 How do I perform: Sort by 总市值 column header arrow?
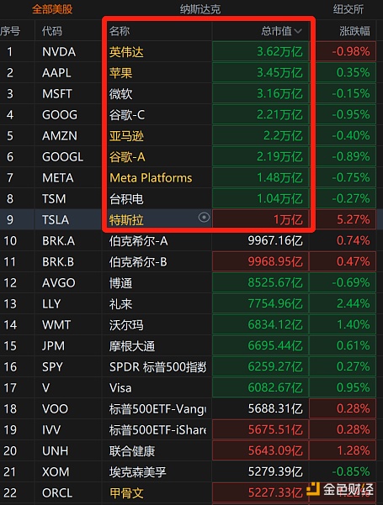point(298,31)
